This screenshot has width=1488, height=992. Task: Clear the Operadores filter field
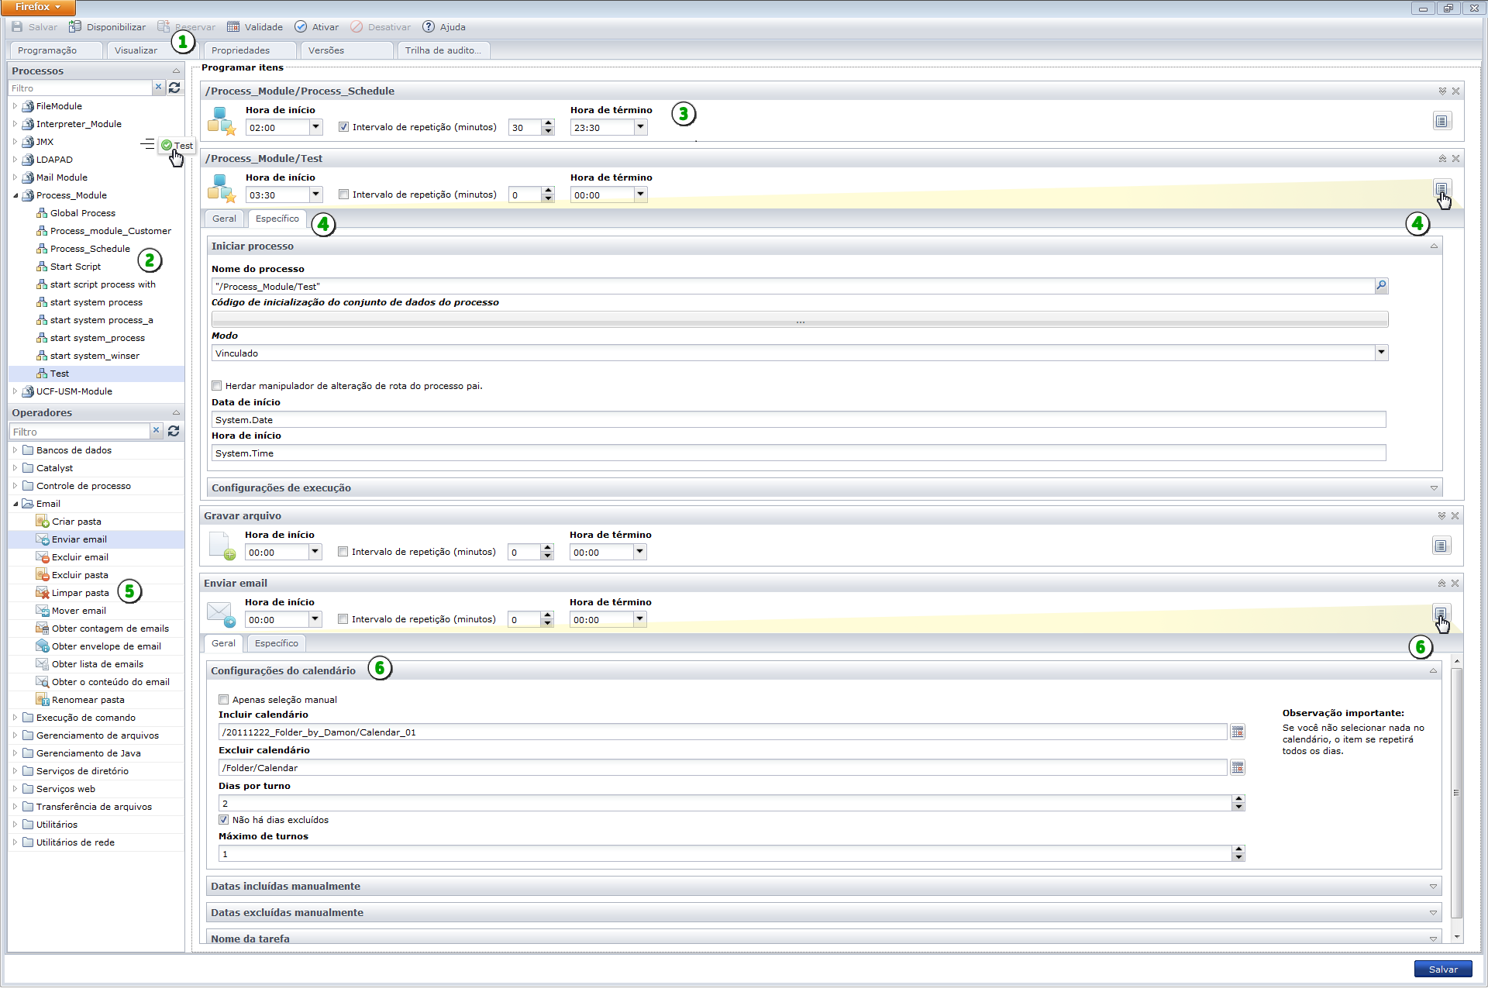click(x=157, y=430)
